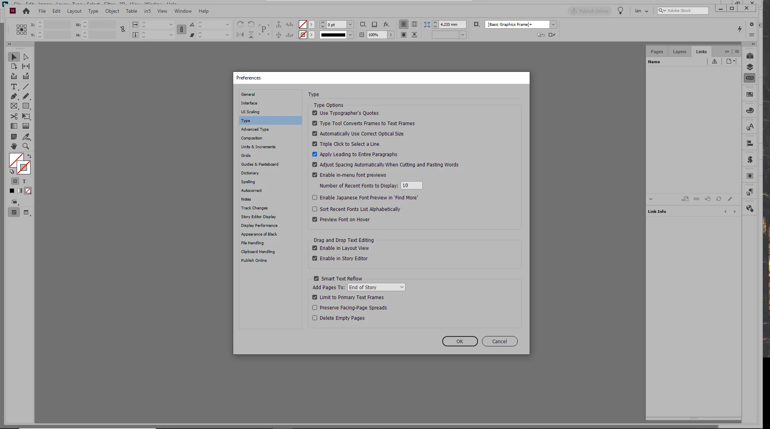Check Delete Empty Pages option
Image resolution: width=770 pixels, height=429 pixels.
pyautogui.click(x=315, y=318)
